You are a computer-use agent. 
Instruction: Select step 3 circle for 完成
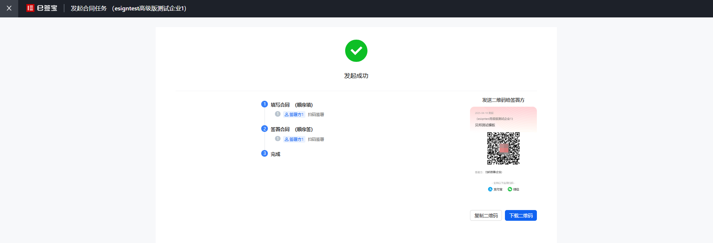pos(265,153)
